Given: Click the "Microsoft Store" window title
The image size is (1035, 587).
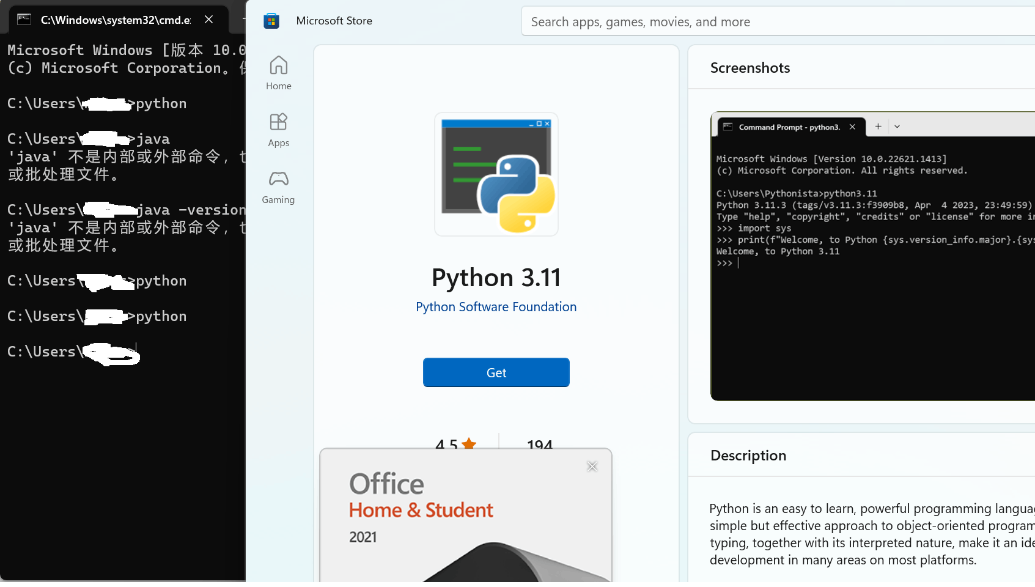Looking at the screenshot, I should click(334, 21).
